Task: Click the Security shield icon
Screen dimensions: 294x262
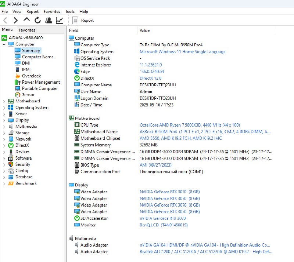Action: pos(11,164)
